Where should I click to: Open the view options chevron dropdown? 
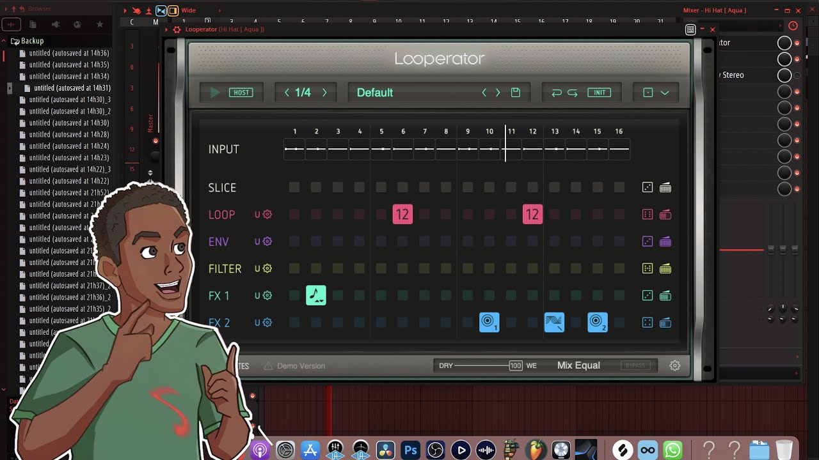665,93
